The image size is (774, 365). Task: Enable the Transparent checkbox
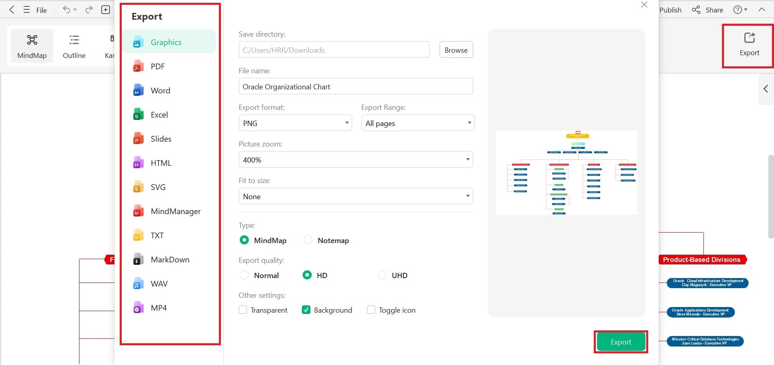click(x=243, y=310)
